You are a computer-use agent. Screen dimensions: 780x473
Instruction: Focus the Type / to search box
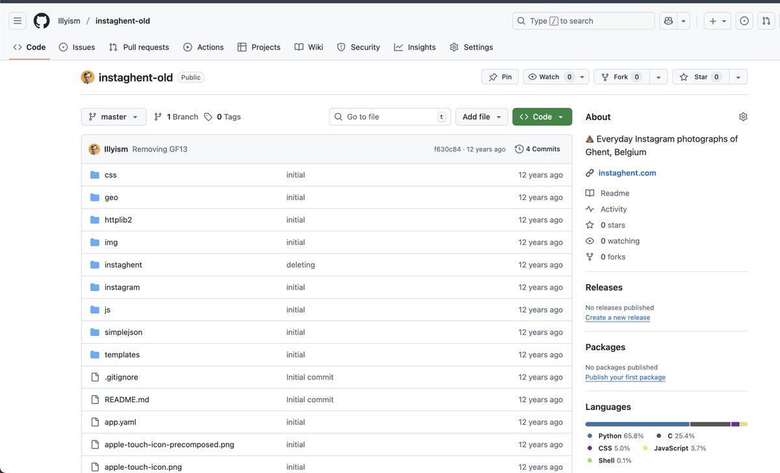click(x=583, y=21)
